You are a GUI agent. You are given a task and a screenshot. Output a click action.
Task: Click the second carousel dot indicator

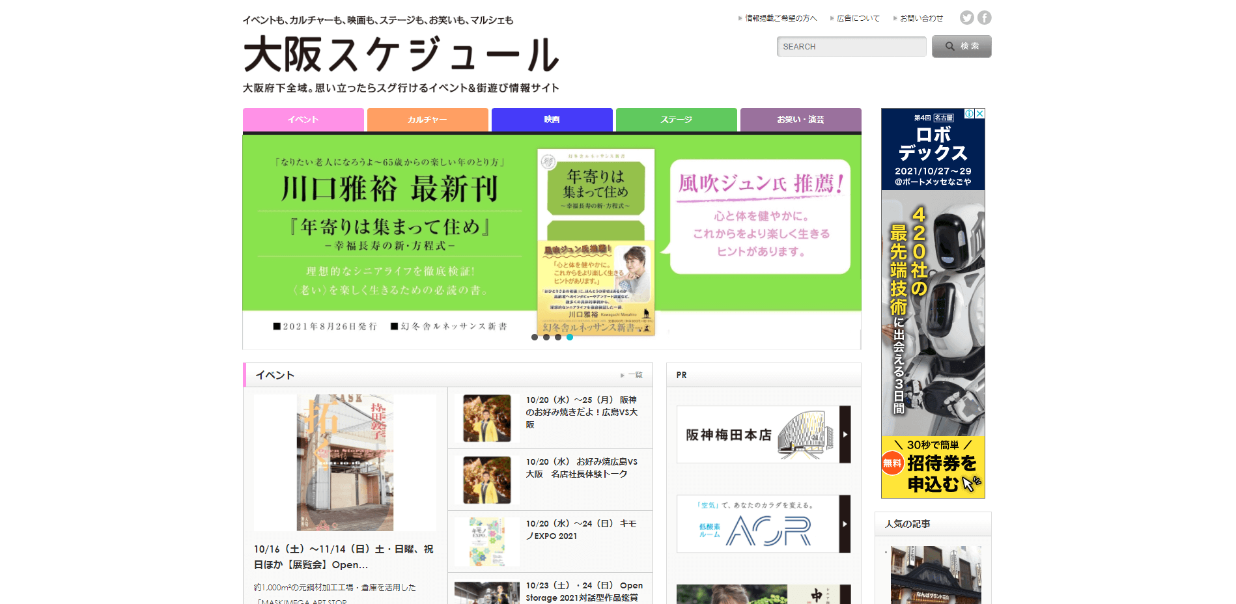pyautogui.click(x=546, y=337)
